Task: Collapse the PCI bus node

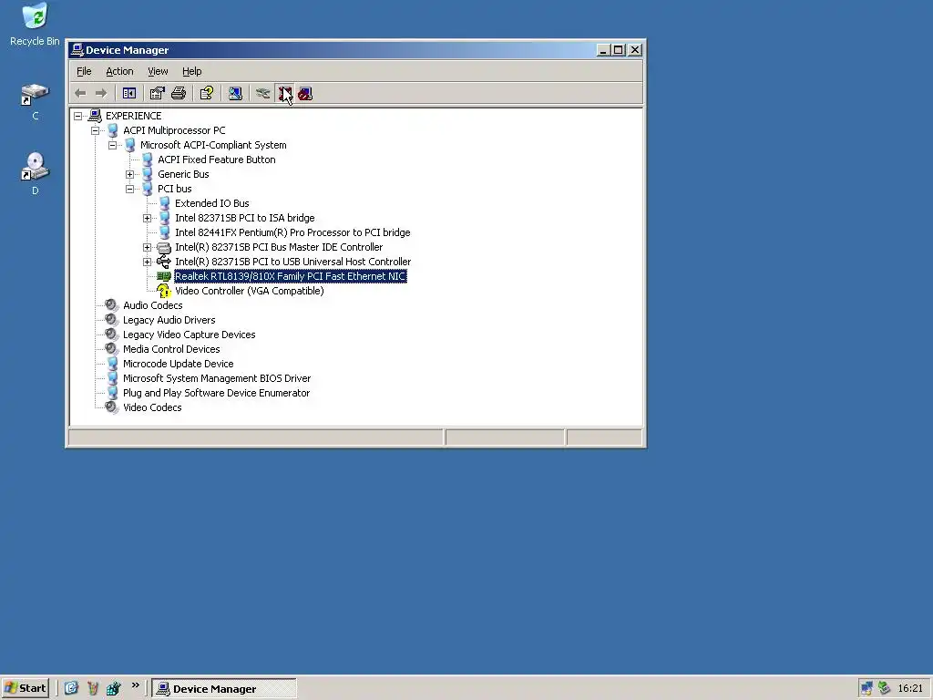Action: (x=129, y=189)
